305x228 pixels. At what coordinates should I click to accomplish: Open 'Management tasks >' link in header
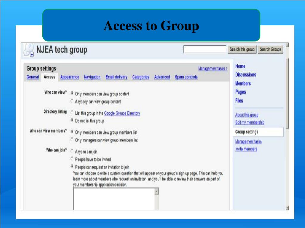point(213,69)
